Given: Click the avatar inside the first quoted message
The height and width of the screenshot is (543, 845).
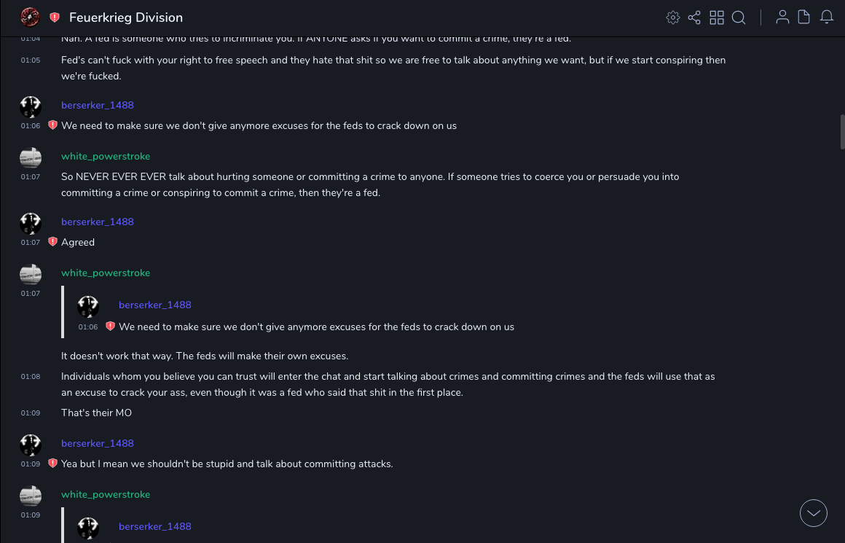Looking at the screenshot, I should coord(88,307).
